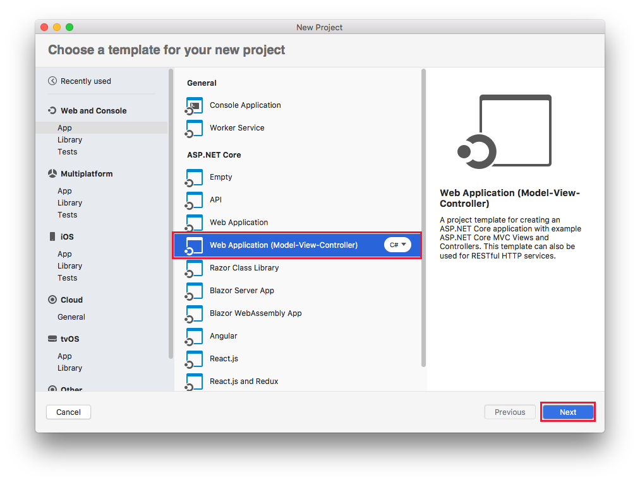Select the Console Application template icon
640x483 pixels.
click(x=193, y=105)
